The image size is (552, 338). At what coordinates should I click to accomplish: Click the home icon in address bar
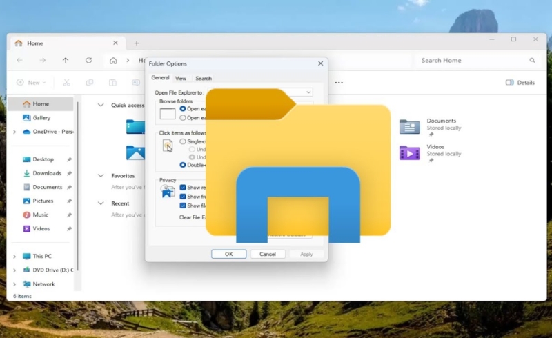point(113,61)
